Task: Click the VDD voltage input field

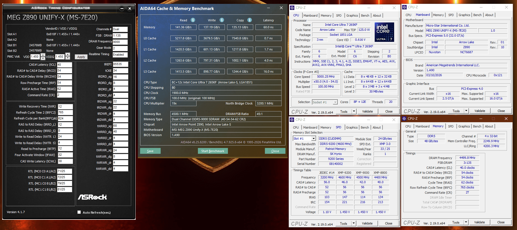Action: tap(35, 57)
